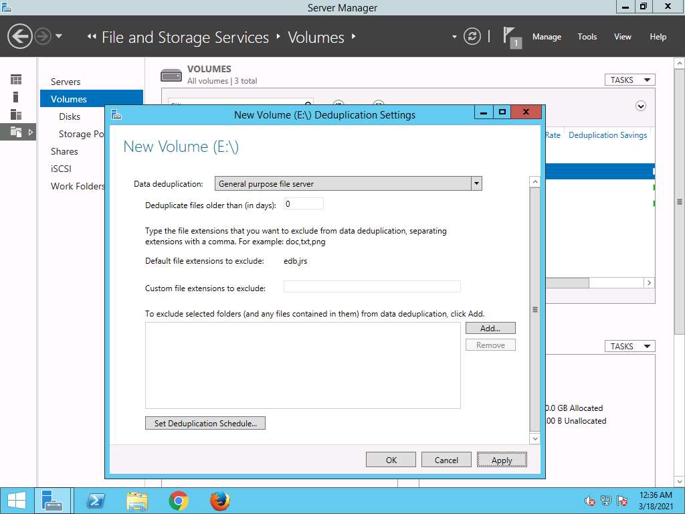Refresh Server Manager with the refresh icon
The height and width of the screenshot is (514, 685).
coord(472,36)
